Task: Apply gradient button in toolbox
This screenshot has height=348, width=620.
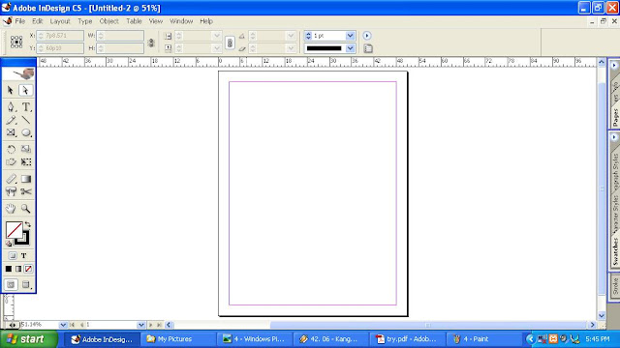Action: (18, 269)
